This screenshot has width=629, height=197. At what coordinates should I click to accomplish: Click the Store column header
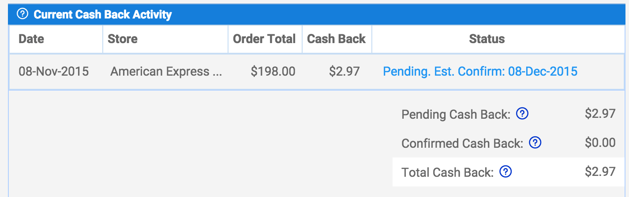(123, 39)
